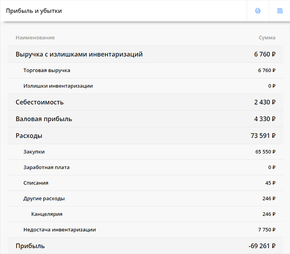Click the 'Сумма' column header
Viewport: 290px width, 254px height.
click(267, 38)
